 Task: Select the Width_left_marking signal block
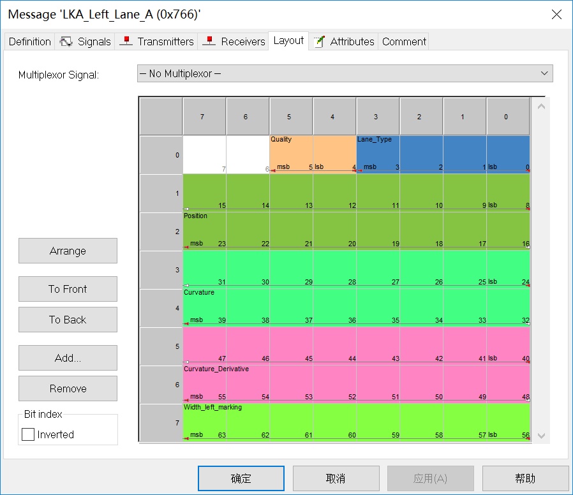pyautogui.click(x=356, y=422)
